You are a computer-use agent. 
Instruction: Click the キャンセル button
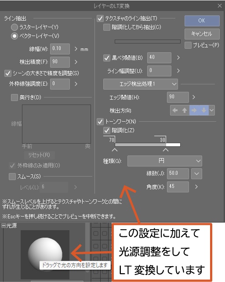click(x=202, y=34)
